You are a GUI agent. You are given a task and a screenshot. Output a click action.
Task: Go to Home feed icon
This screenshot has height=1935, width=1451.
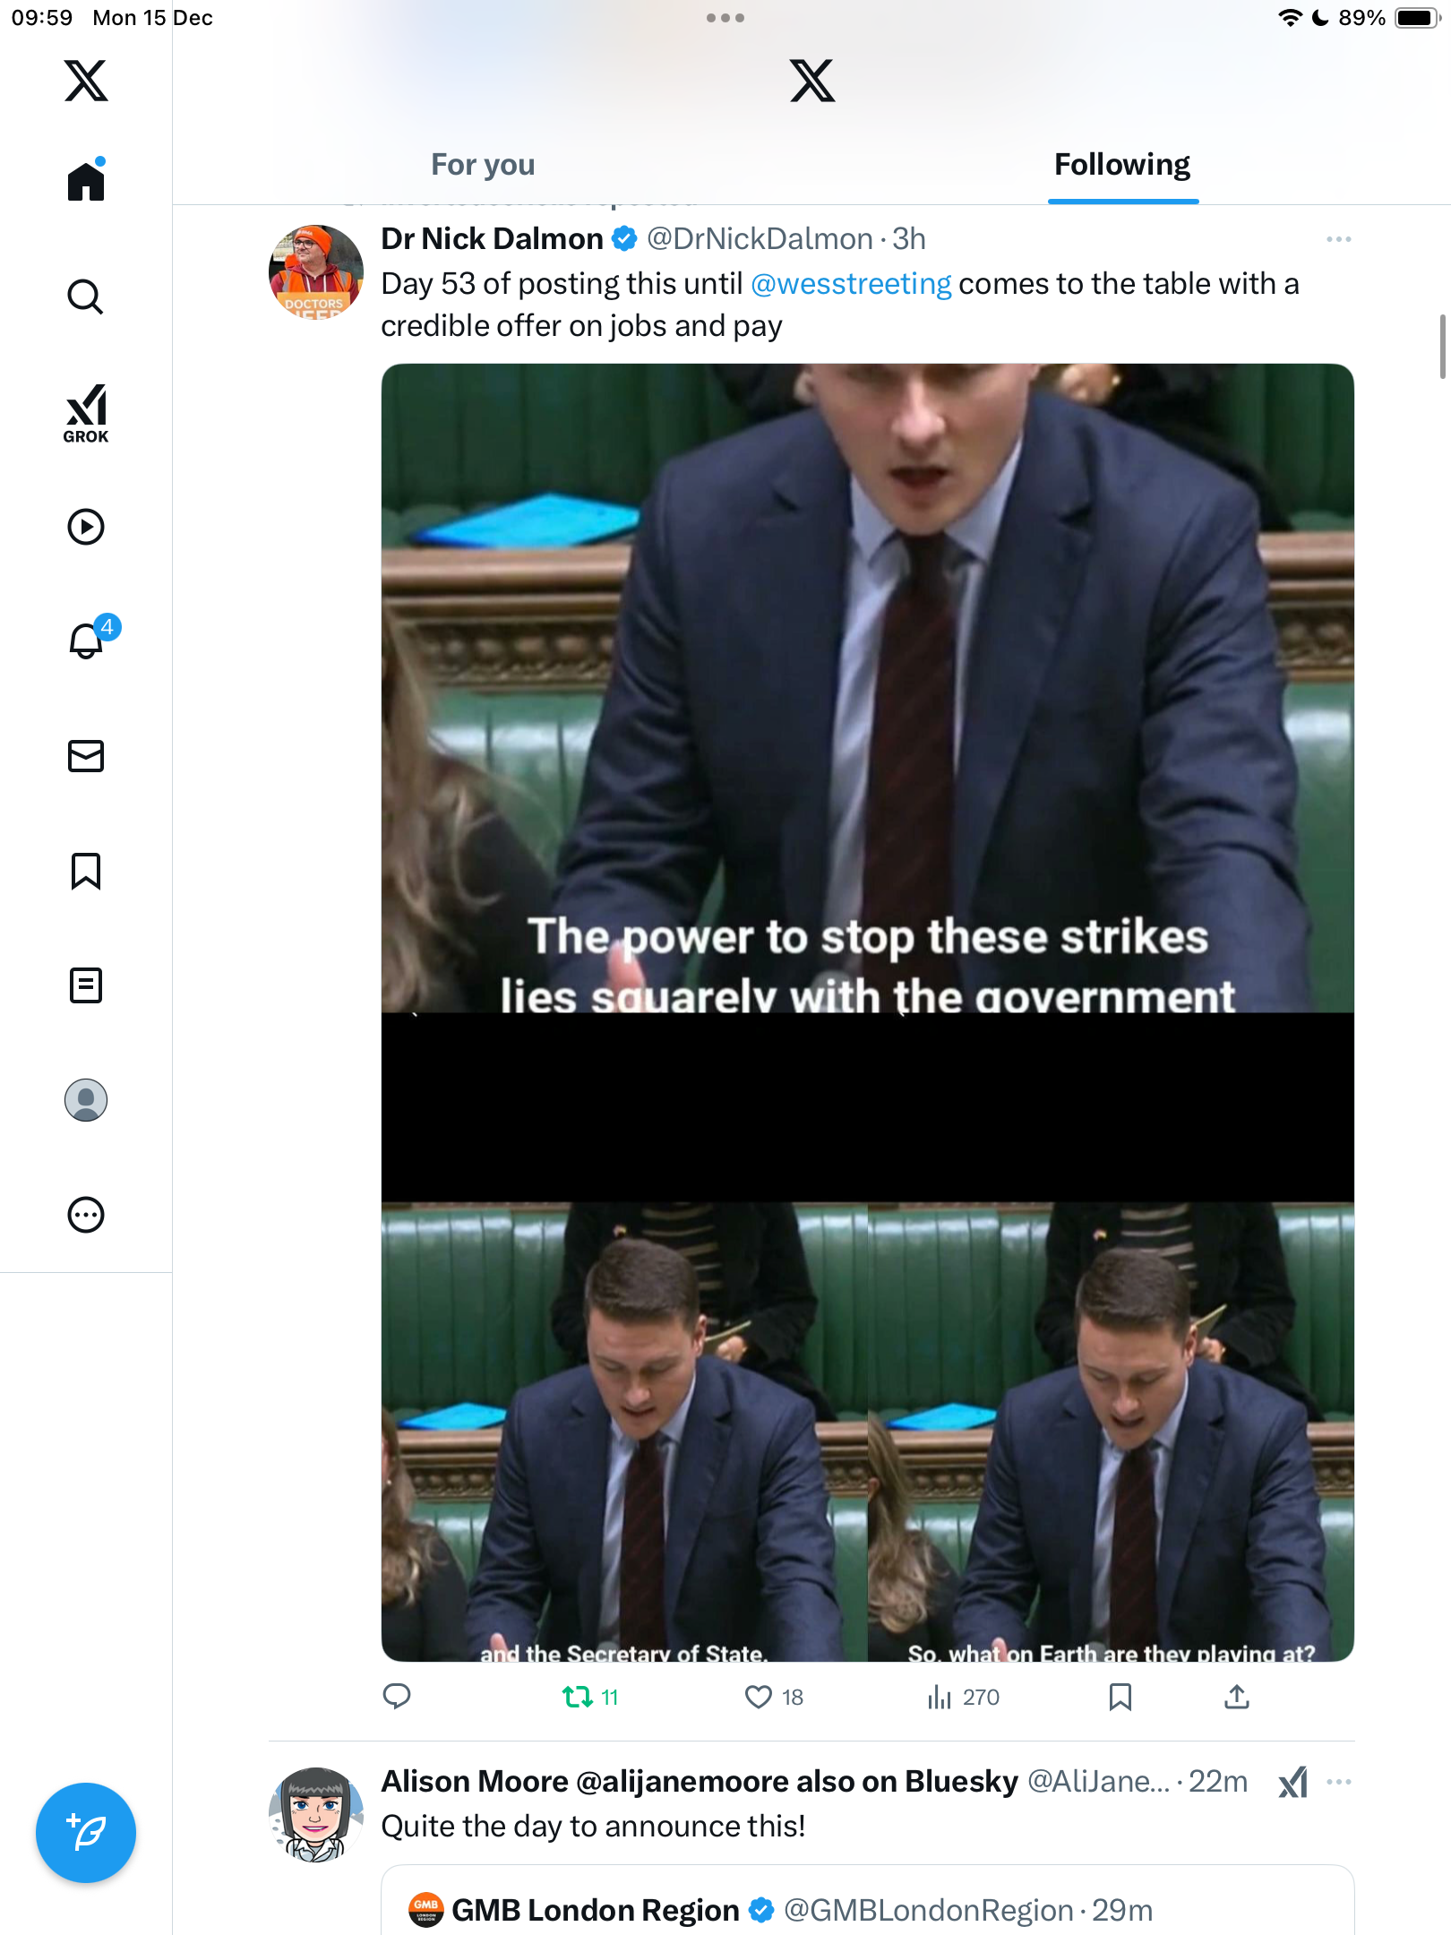(86, 180)
